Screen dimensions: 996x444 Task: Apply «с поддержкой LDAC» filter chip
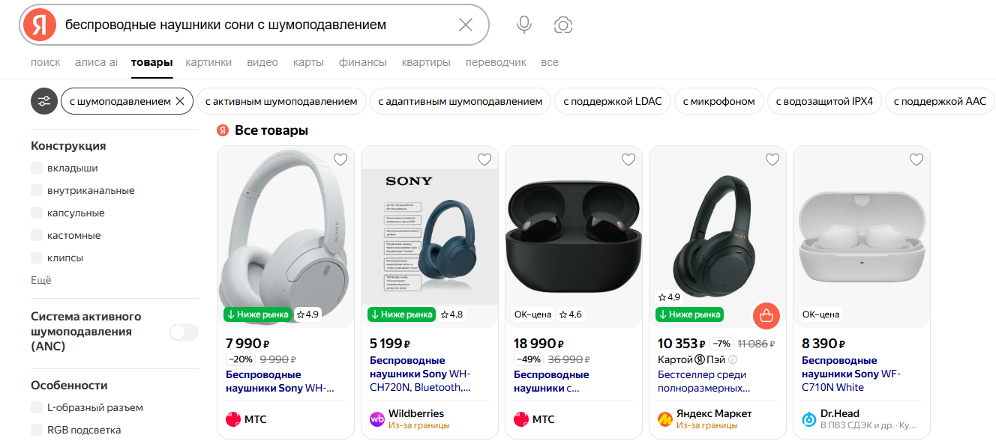[612, 101]
